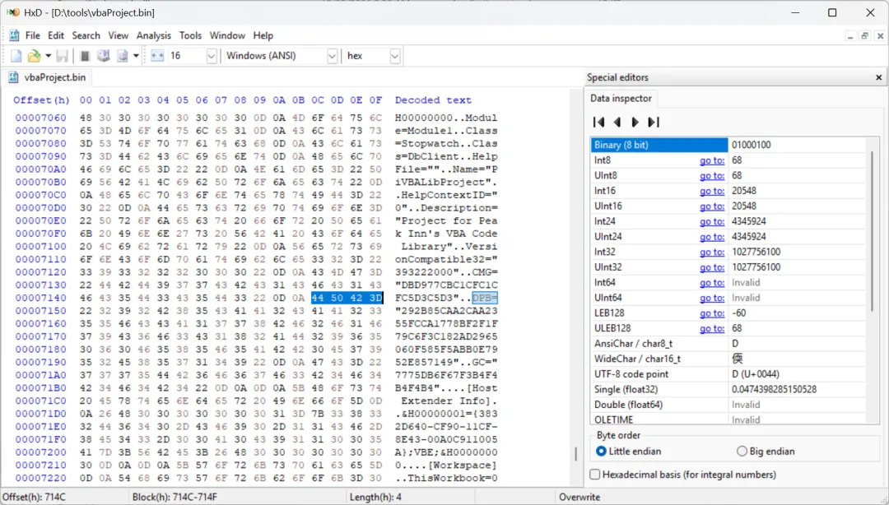
Task: Click the hex editor vertical scrollbar thumb
Action: click(x=575, y=454)
